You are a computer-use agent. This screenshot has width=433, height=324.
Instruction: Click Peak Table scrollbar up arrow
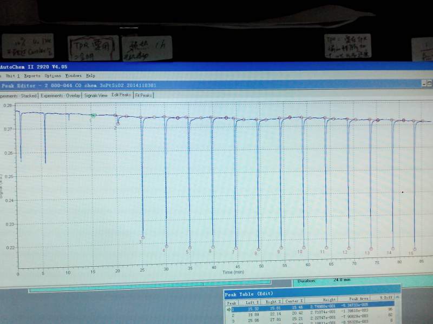pyautogui.click(x=397, y=297)
